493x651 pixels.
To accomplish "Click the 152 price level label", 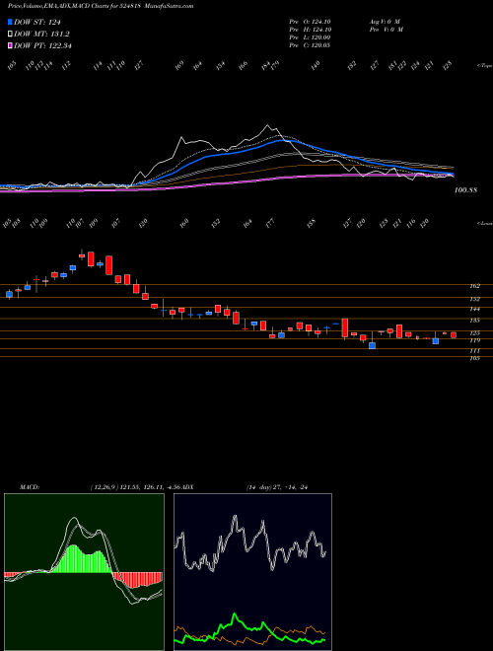I will pos(475,299).
